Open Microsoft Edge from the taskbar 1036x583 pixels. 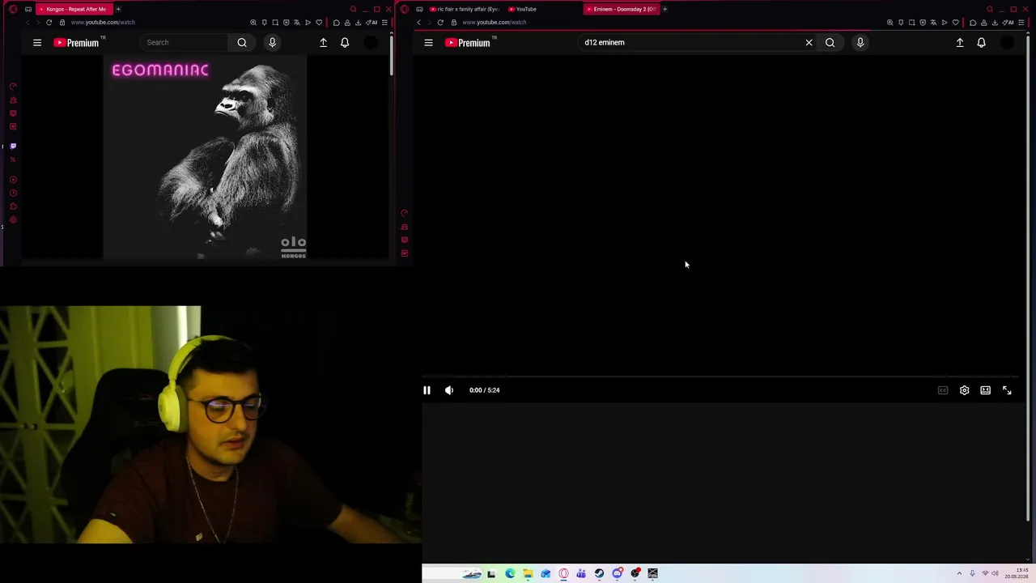pos(510,573)
